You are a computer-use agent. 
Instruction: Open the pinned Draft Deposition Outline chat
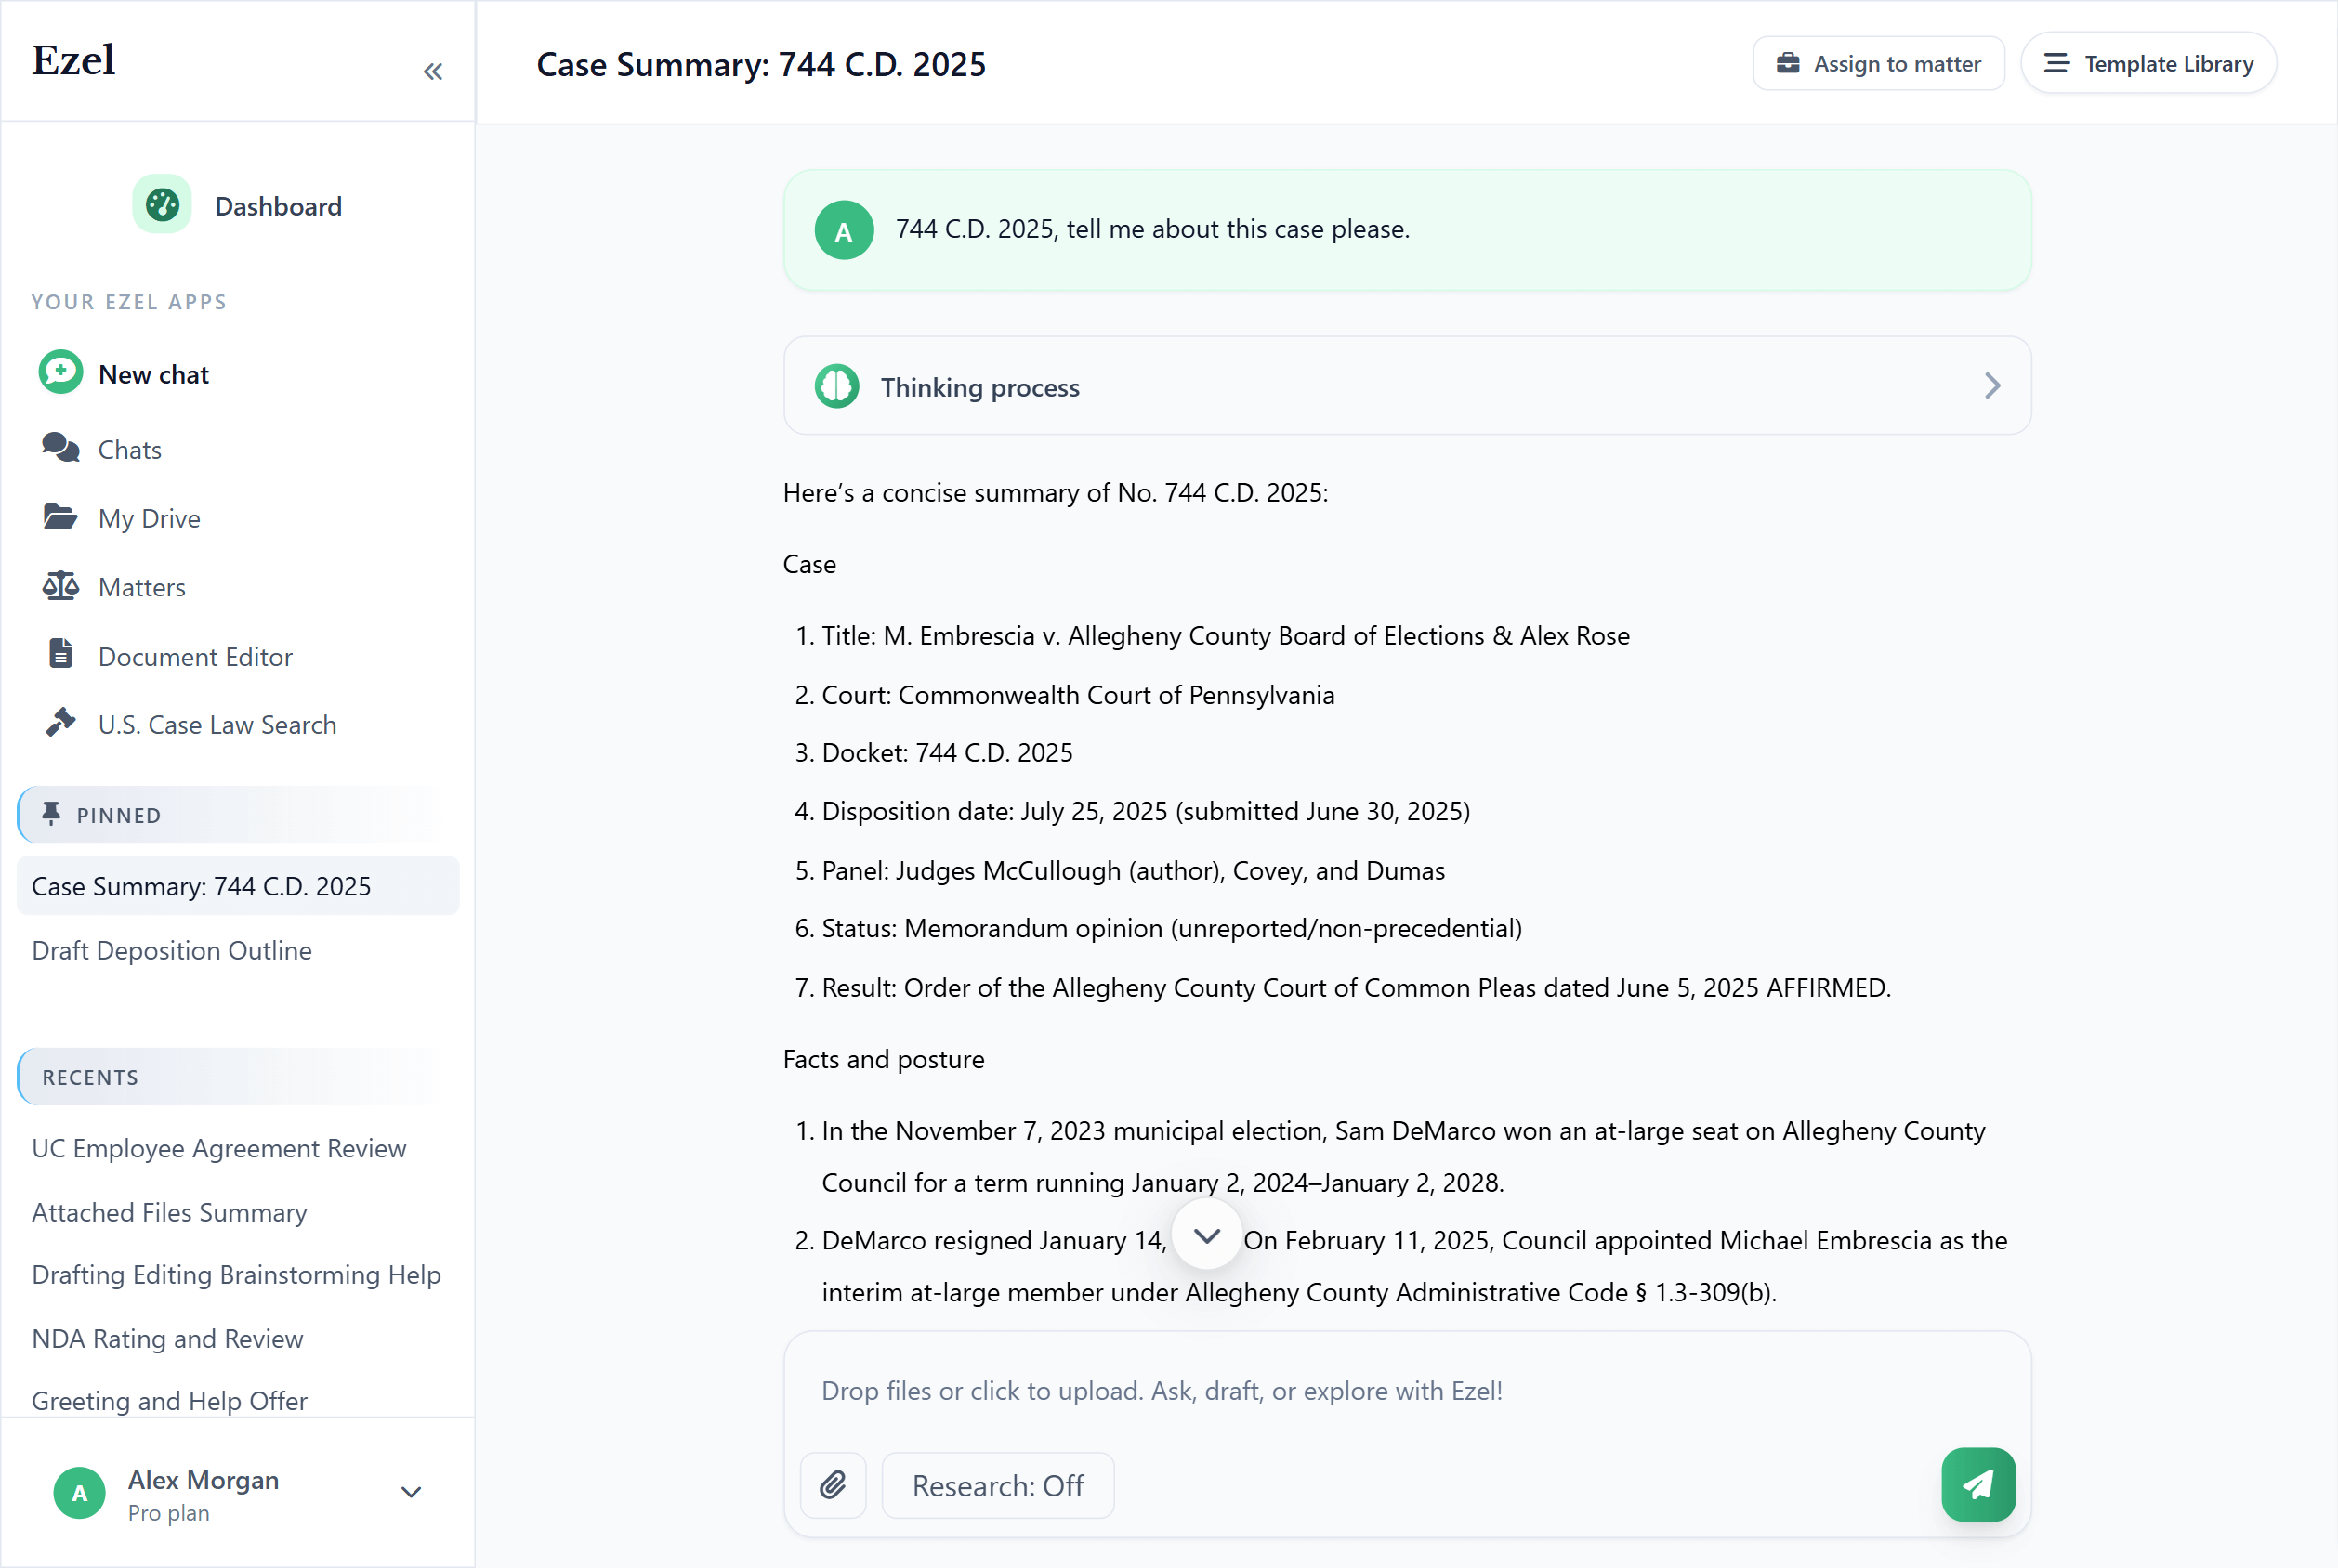171,950
